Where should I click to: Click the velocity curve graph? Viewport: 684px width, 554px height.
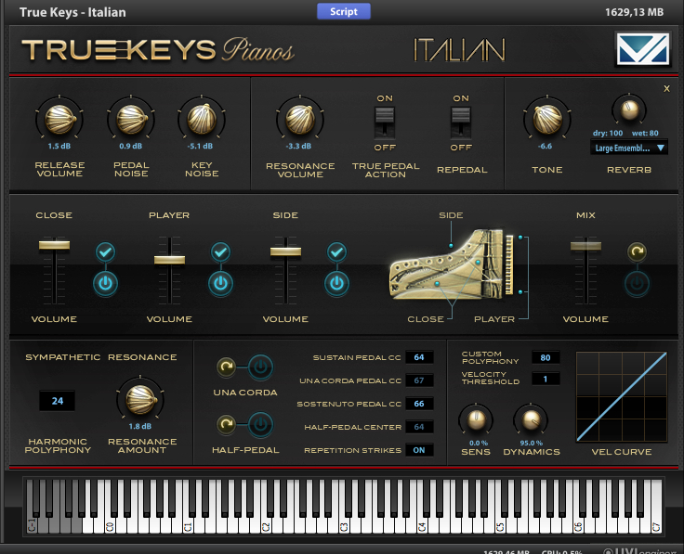pos(622,397)
